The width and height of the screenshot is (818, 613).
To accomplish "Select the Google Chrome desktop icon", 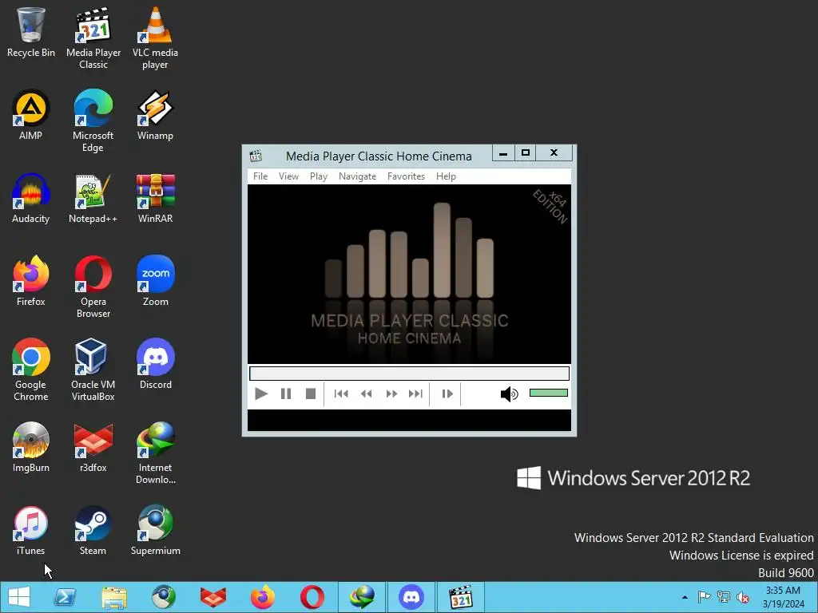I will [31, 370].
